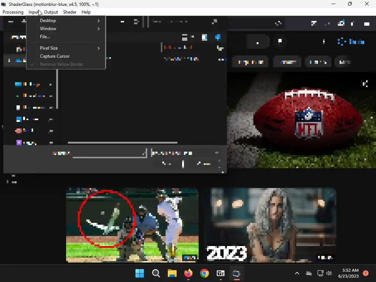Screen dimensions: 376x282
Task: Expand the Desktop submenu
Action: [66, 21]
